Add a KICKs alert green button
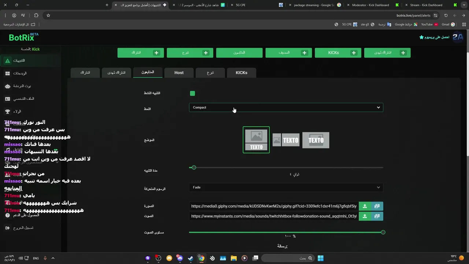Image resolution: width=469 pixels, height=264 pixels. tap(338, 53)
